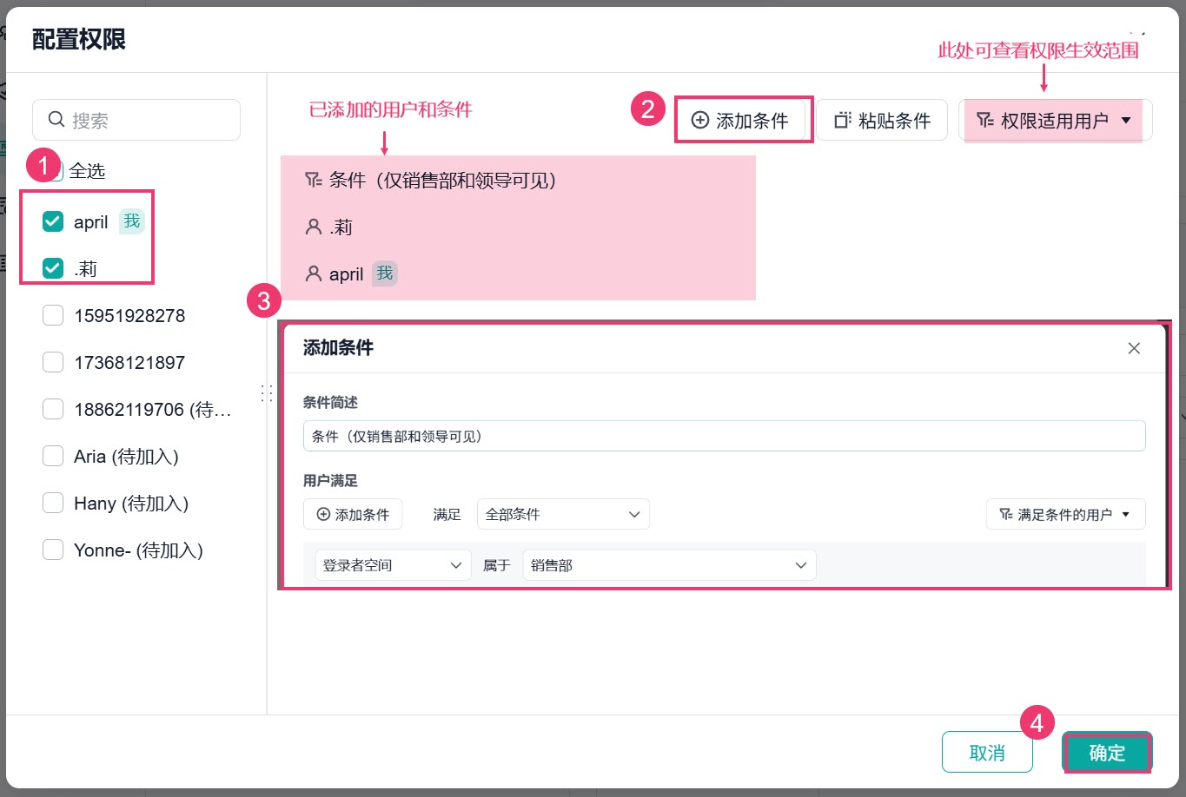
Task: Uncheck the .莉 user checkbox
Action: pyautogui.click(x=53, y=268)
